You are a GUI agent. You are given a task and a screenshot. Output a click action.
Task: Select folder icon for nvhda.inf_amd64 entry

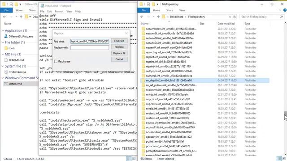click(x=143, y=94)
